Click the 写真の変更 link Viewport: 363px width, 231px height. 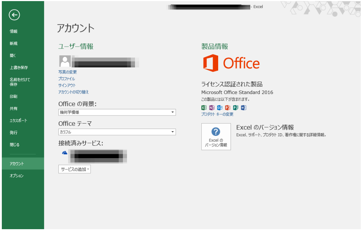click(67, 72)
